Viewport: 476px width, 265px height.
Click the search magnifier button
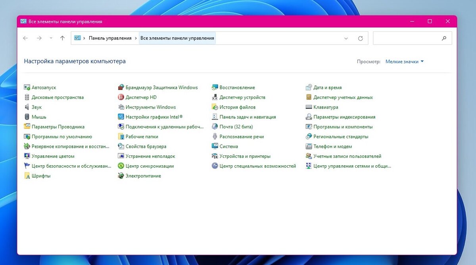(444, 39)
